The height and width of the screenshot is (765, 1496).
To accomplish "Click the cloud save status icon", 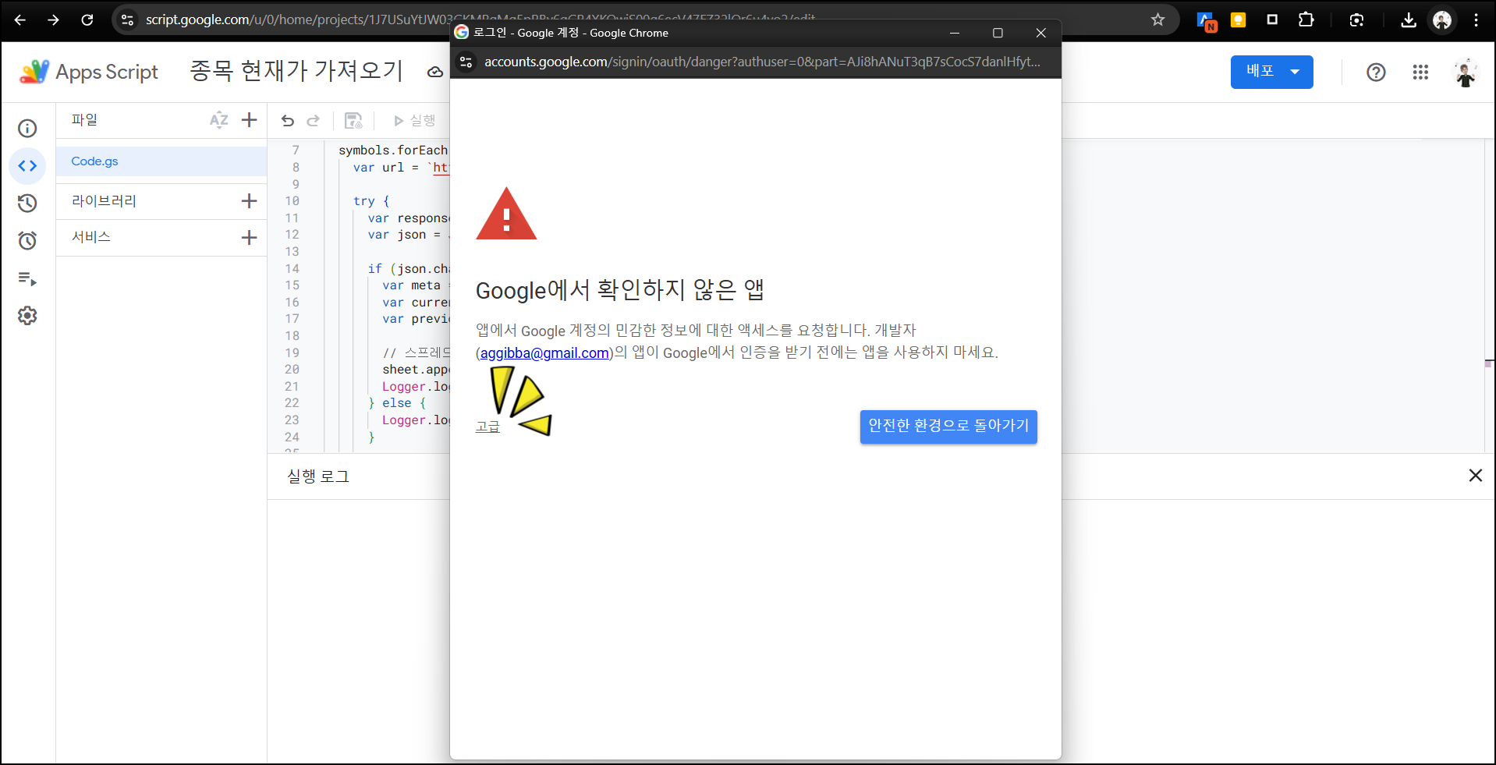I will 435,73.
